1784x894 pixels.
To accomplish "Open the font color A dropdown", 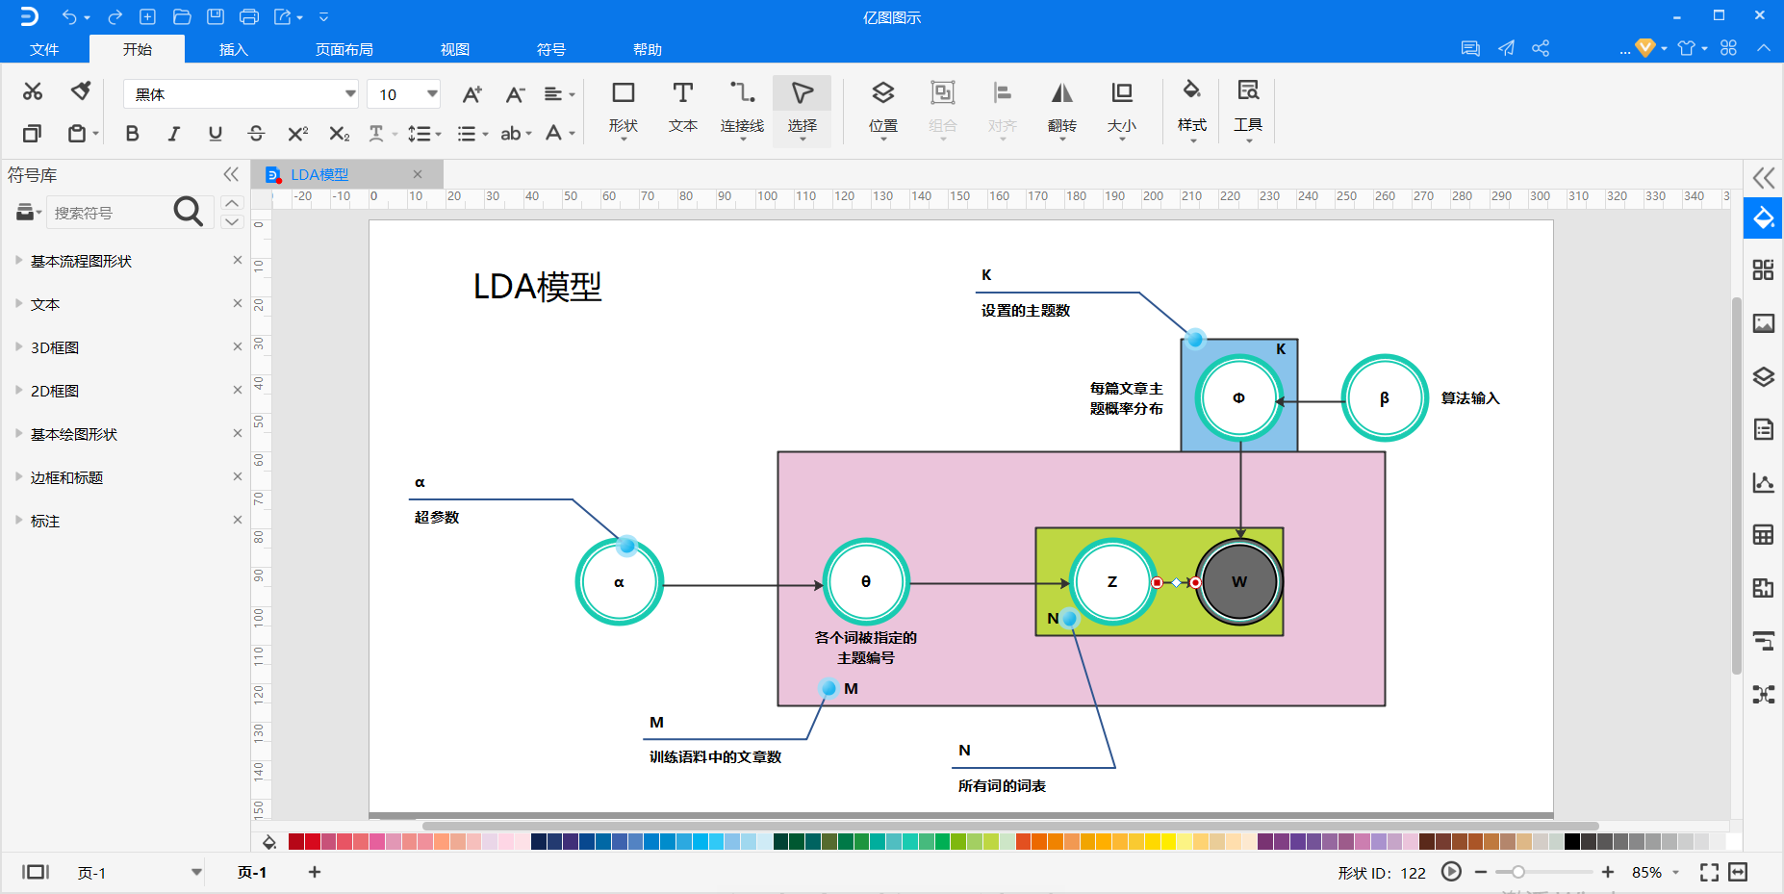I will tap(560, 134).
